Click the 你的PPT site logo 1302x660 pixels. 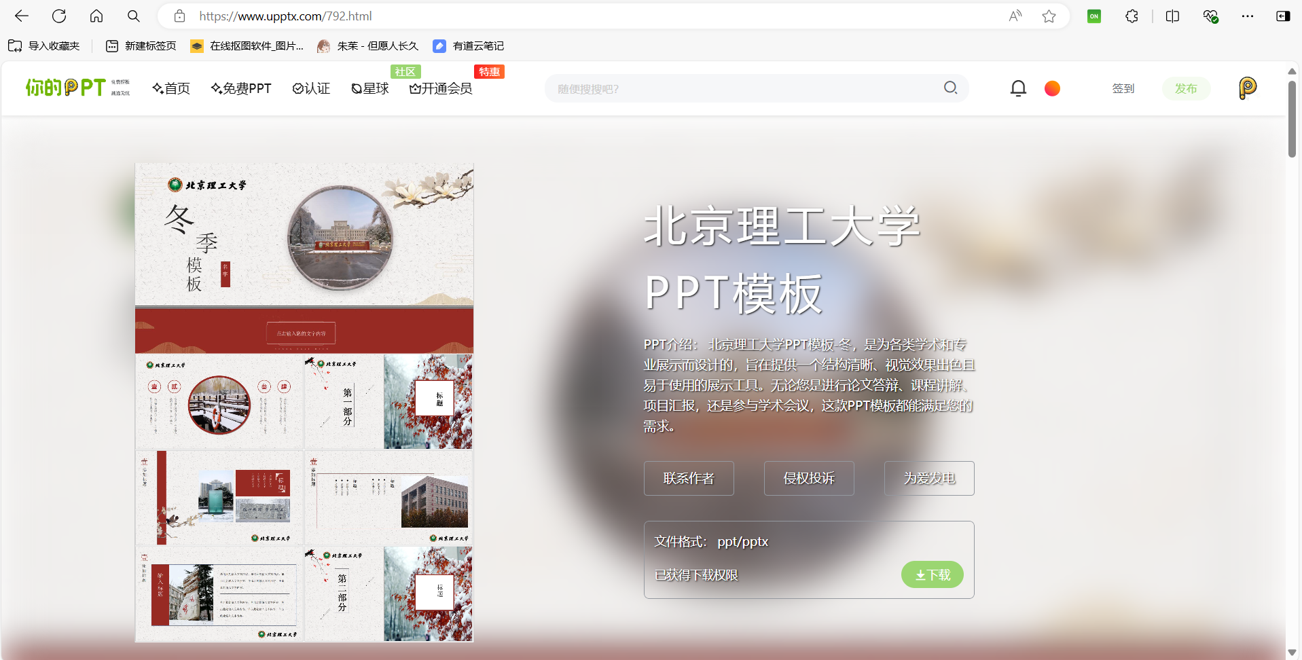pos(77,88)
